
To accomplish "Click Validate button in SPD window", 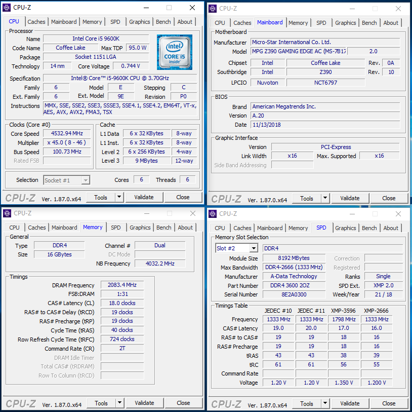I will tap(350, 403).
